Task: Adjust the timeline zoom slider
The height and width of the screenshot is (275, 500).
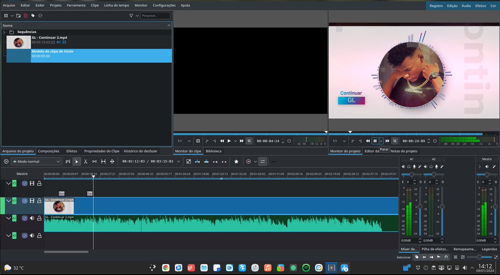Action: 479,257
